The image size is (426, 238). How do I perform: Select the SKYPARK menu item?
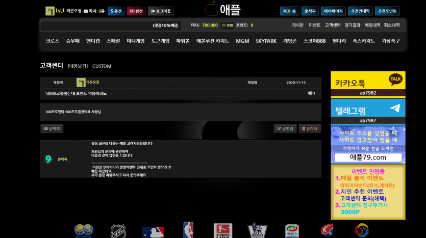[x=266, y=41]
